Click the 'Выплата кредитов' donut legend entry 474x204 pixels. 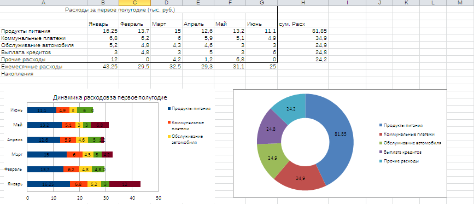400,152
